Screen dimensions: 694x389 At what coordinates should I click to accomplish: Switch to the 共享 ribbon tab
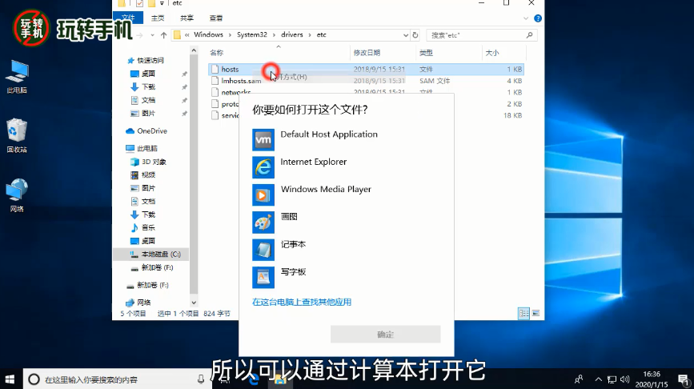tap(187, 18)
